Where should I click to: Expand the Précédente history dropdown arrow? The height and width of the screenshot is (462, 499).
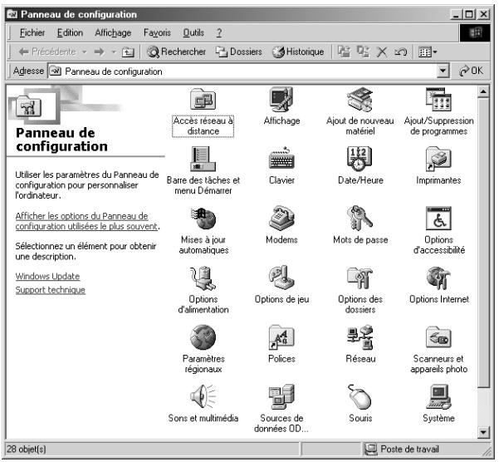pos(85,52)
